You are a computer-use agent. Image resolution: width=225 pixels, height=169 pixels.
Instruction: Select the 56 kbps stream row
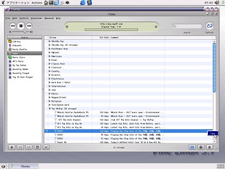129,135
